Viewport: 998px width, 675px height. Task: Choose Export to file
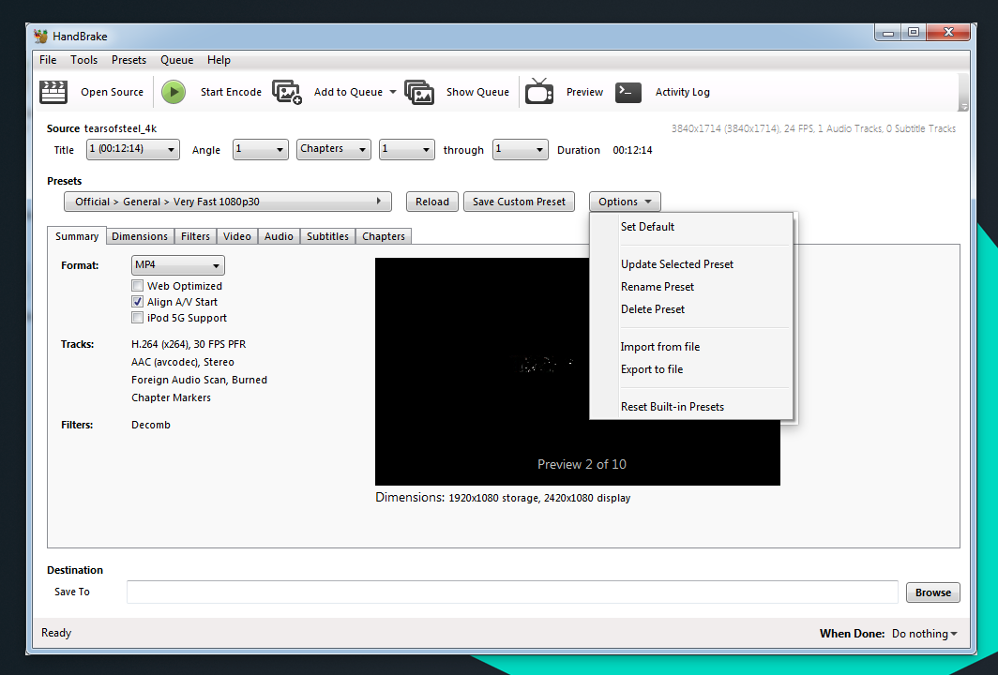(x=691, y=369)
